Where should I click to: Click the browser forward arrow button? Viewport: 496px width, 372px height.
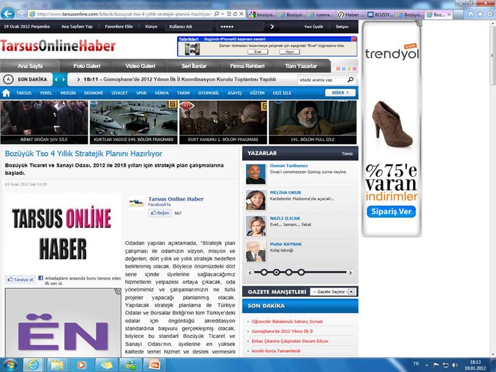(x=21, y=14)
